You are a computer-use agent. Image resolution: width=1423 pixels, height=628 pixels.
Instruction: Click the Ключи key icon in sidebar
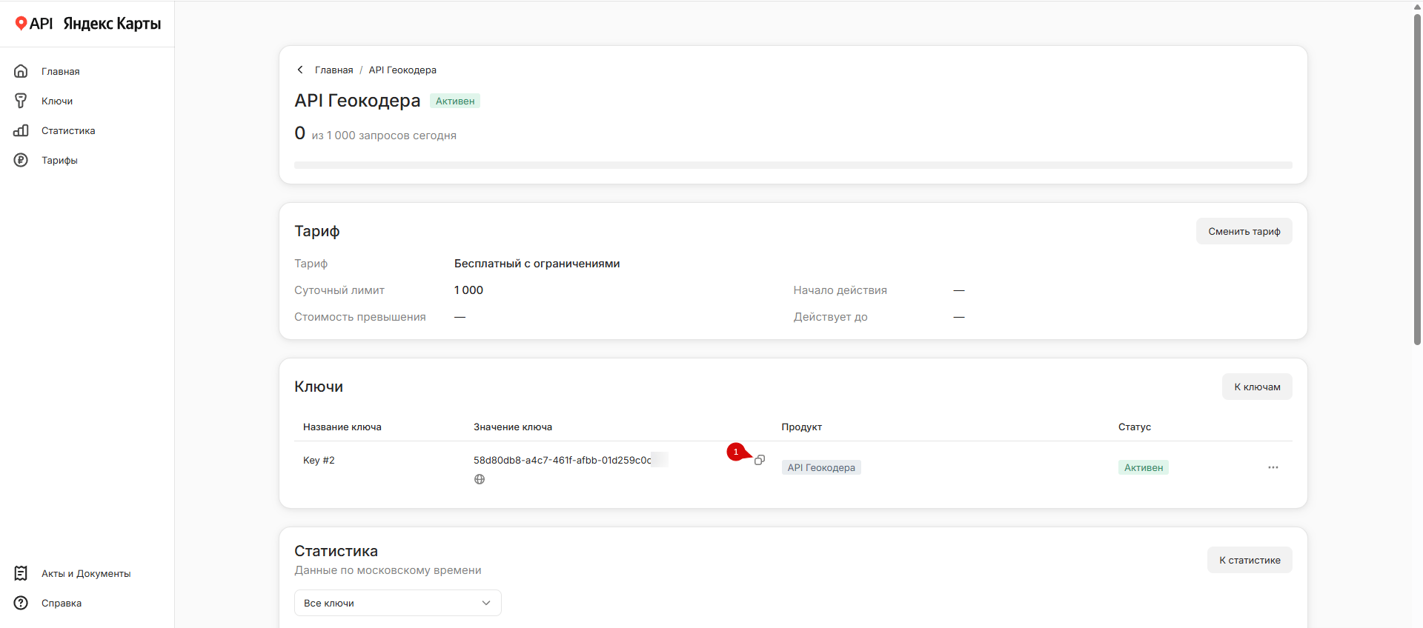21,101
